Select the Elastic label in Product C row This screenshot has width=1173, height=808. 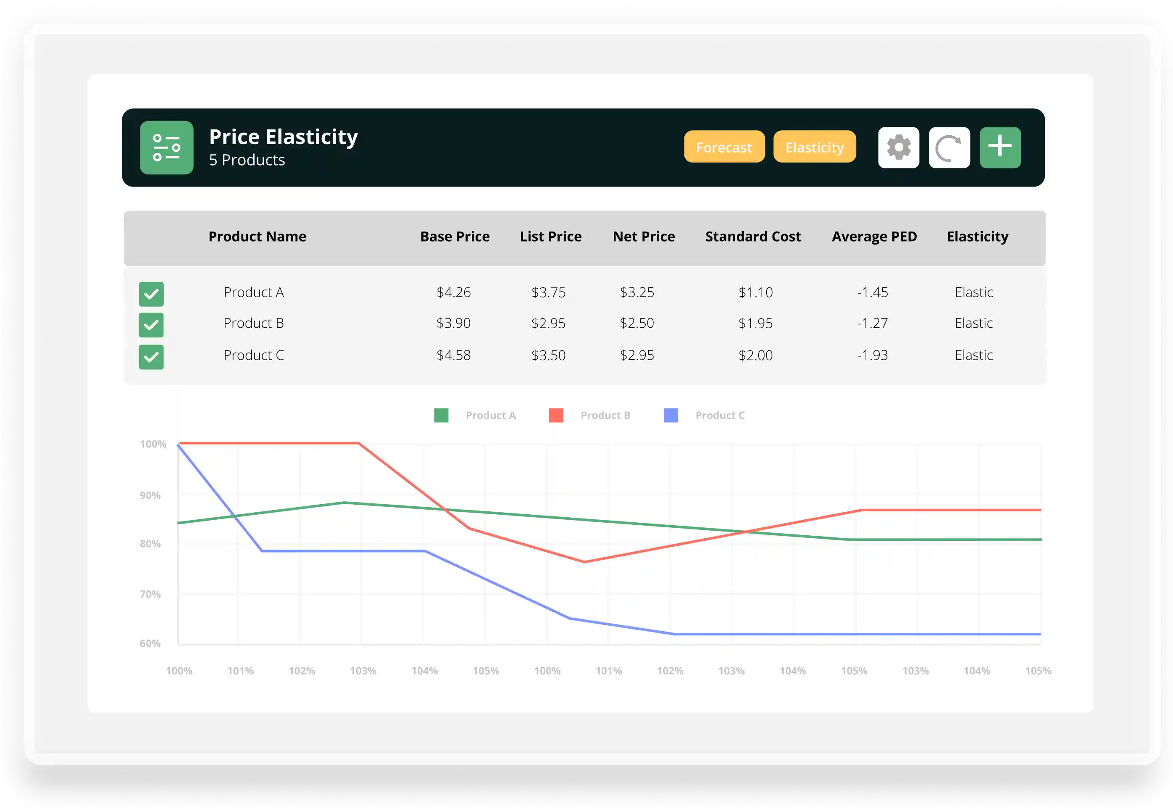pos(973,355)
